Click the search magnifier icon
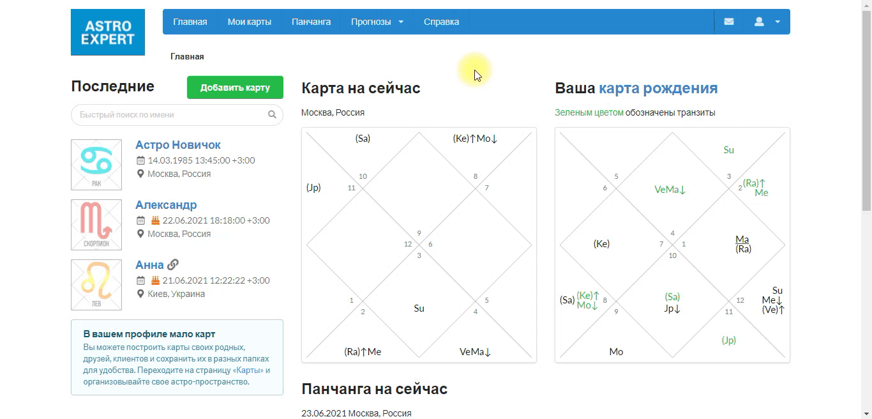Viewport: 872px width, 419px height. tap(272, 115)
